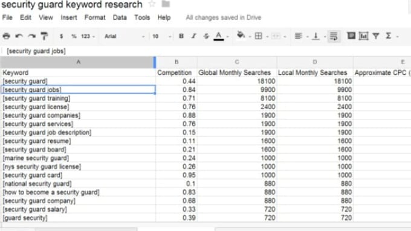Enable filter with funnel icon
This screenshot has width=411, height=231.
[x=376, y=36]
